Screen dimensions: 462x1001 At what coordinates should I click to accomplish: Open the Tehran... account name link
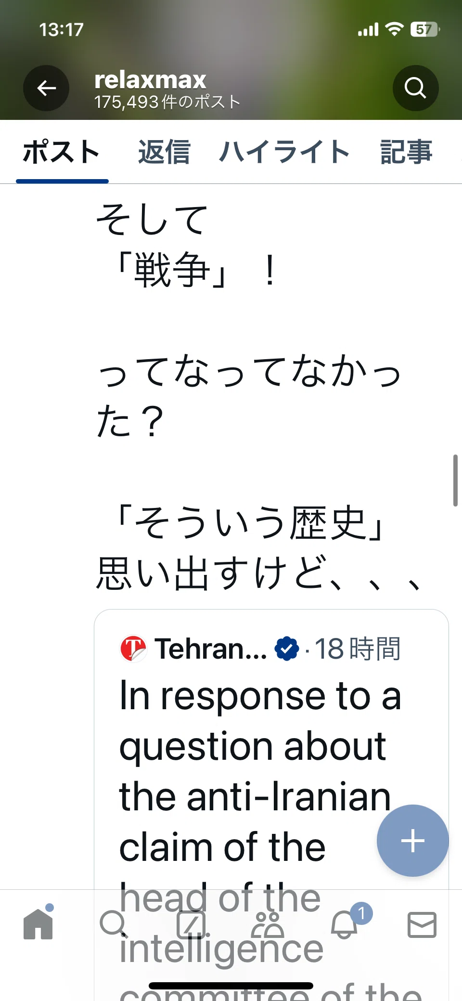coord(211,649)
